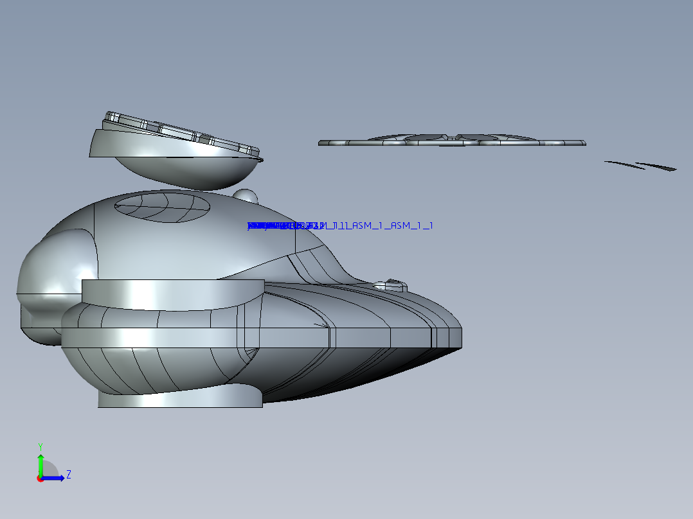Viewport: 693px width, 519px height.
Task: Pick the elliptical recess on top of the hull
Action: coord(162,207)
